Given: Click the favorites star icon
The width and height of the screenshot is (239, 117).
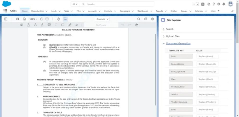Looking at the screenshot, I should pos(194,4).
